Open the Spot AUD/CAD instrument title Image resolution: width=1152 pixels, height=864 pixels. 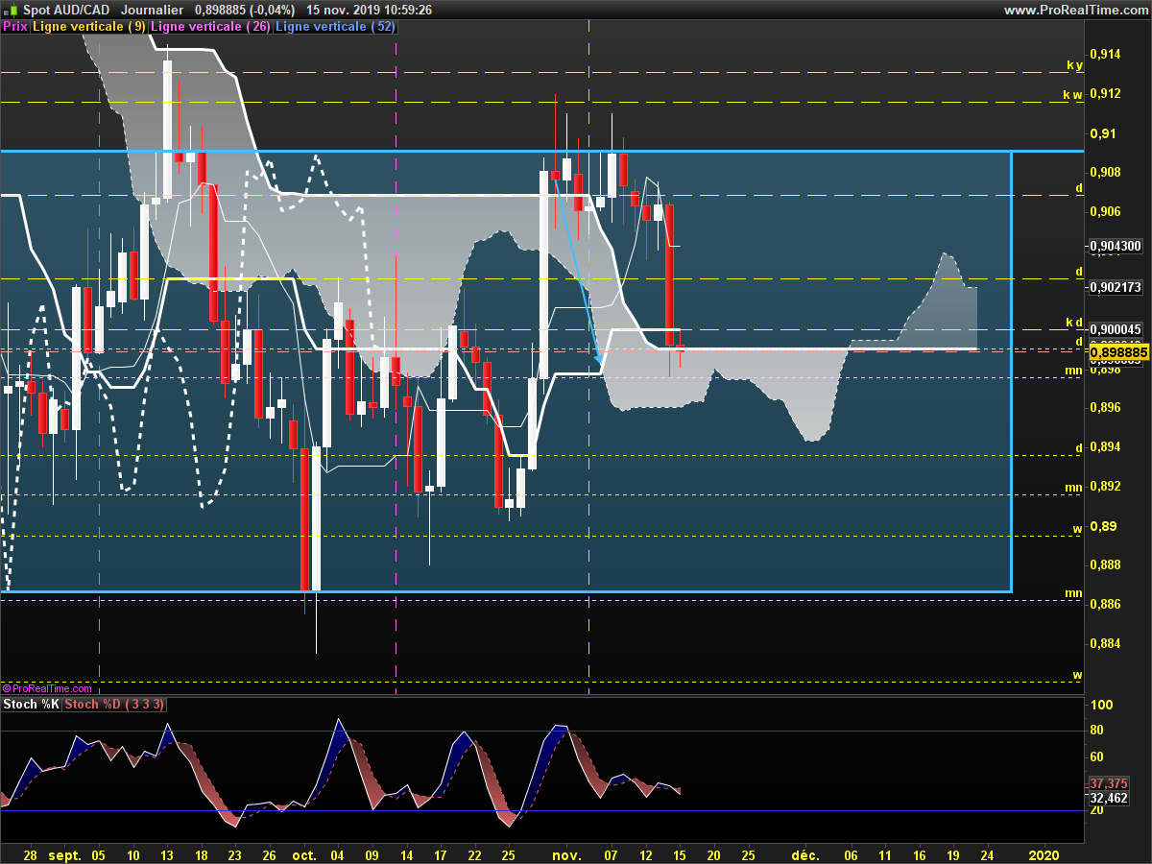point(68,10)
